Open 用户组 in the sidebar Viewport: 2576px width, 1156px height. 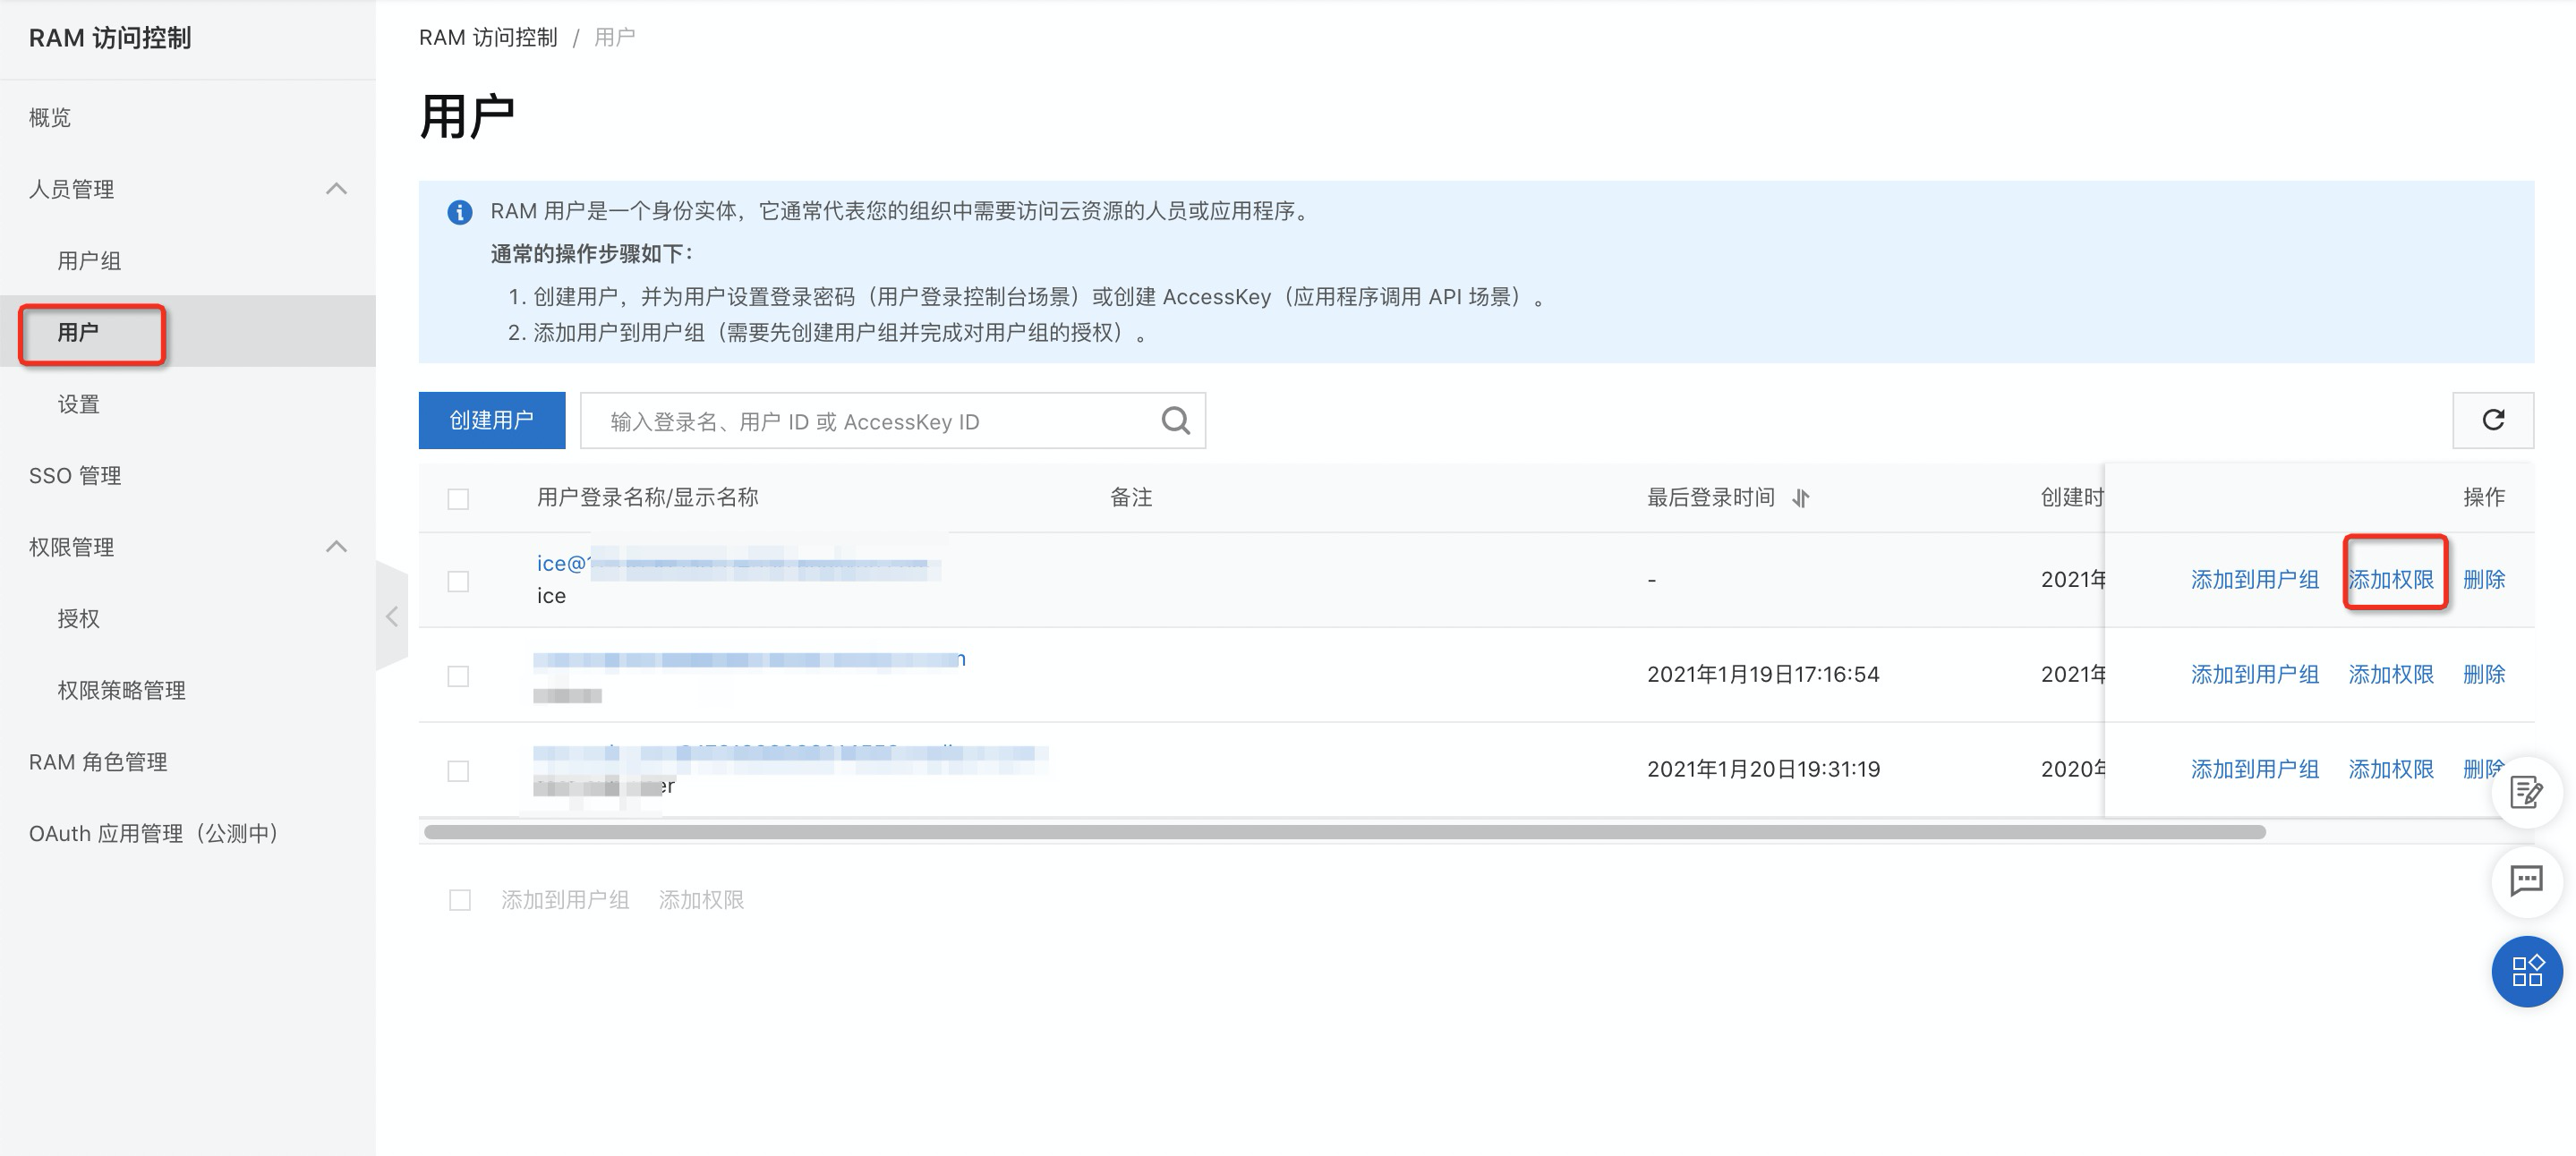point(89,261)
